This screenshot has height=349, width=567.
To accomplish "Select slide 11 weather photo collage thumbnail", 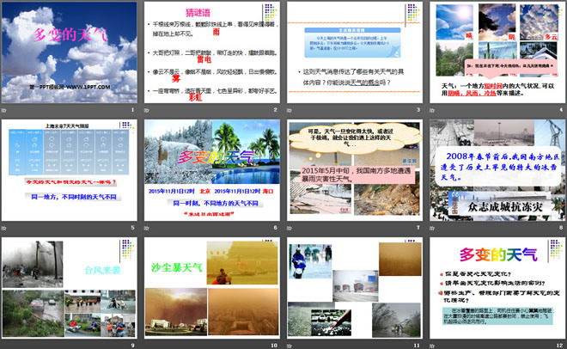I will pos(355,288).
